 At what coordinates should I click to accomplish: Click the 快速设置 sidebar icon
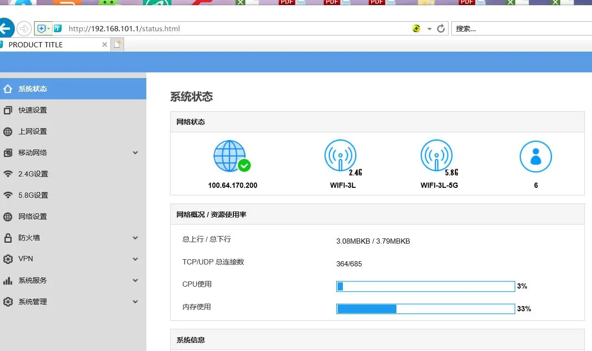click(8, 110)
